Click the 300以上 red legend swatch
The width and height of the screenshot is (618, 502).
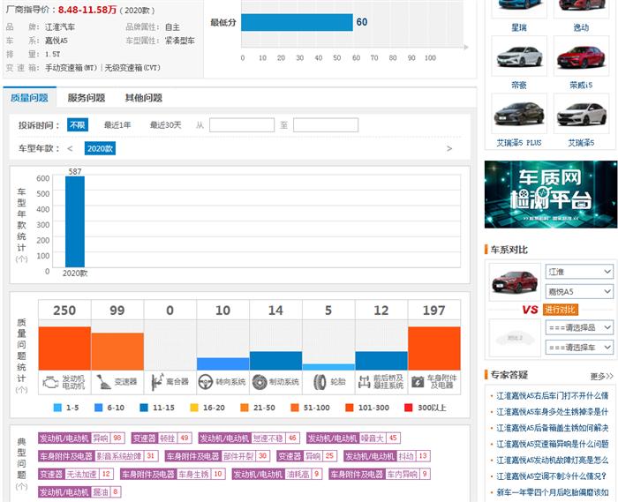point(408,408)
